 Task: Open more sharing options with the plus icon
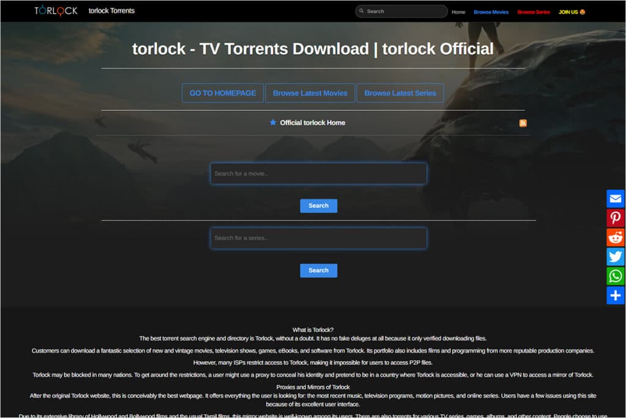[615, 296]
